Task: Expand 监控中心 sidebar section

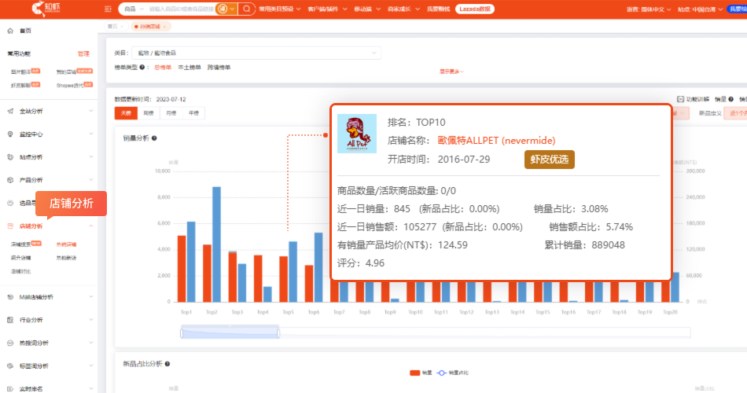Action: (x=91, y=134)
